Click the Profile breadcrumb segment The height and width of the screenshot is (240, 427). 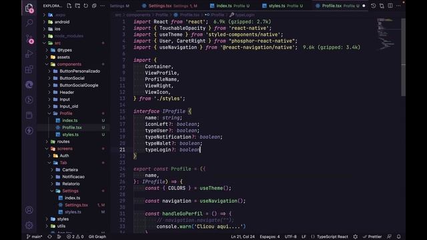click(161, 15)
